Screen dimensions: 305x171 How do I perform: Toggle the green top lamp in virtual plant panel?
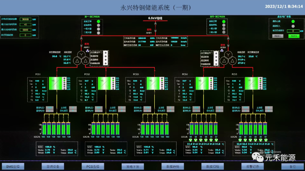point(293,21)
